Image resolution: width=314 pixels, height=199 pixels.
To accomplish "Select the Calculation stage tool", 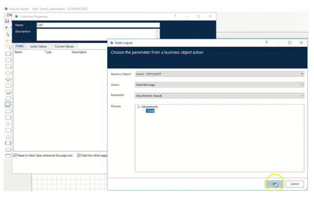I will (x=8, y=86).
